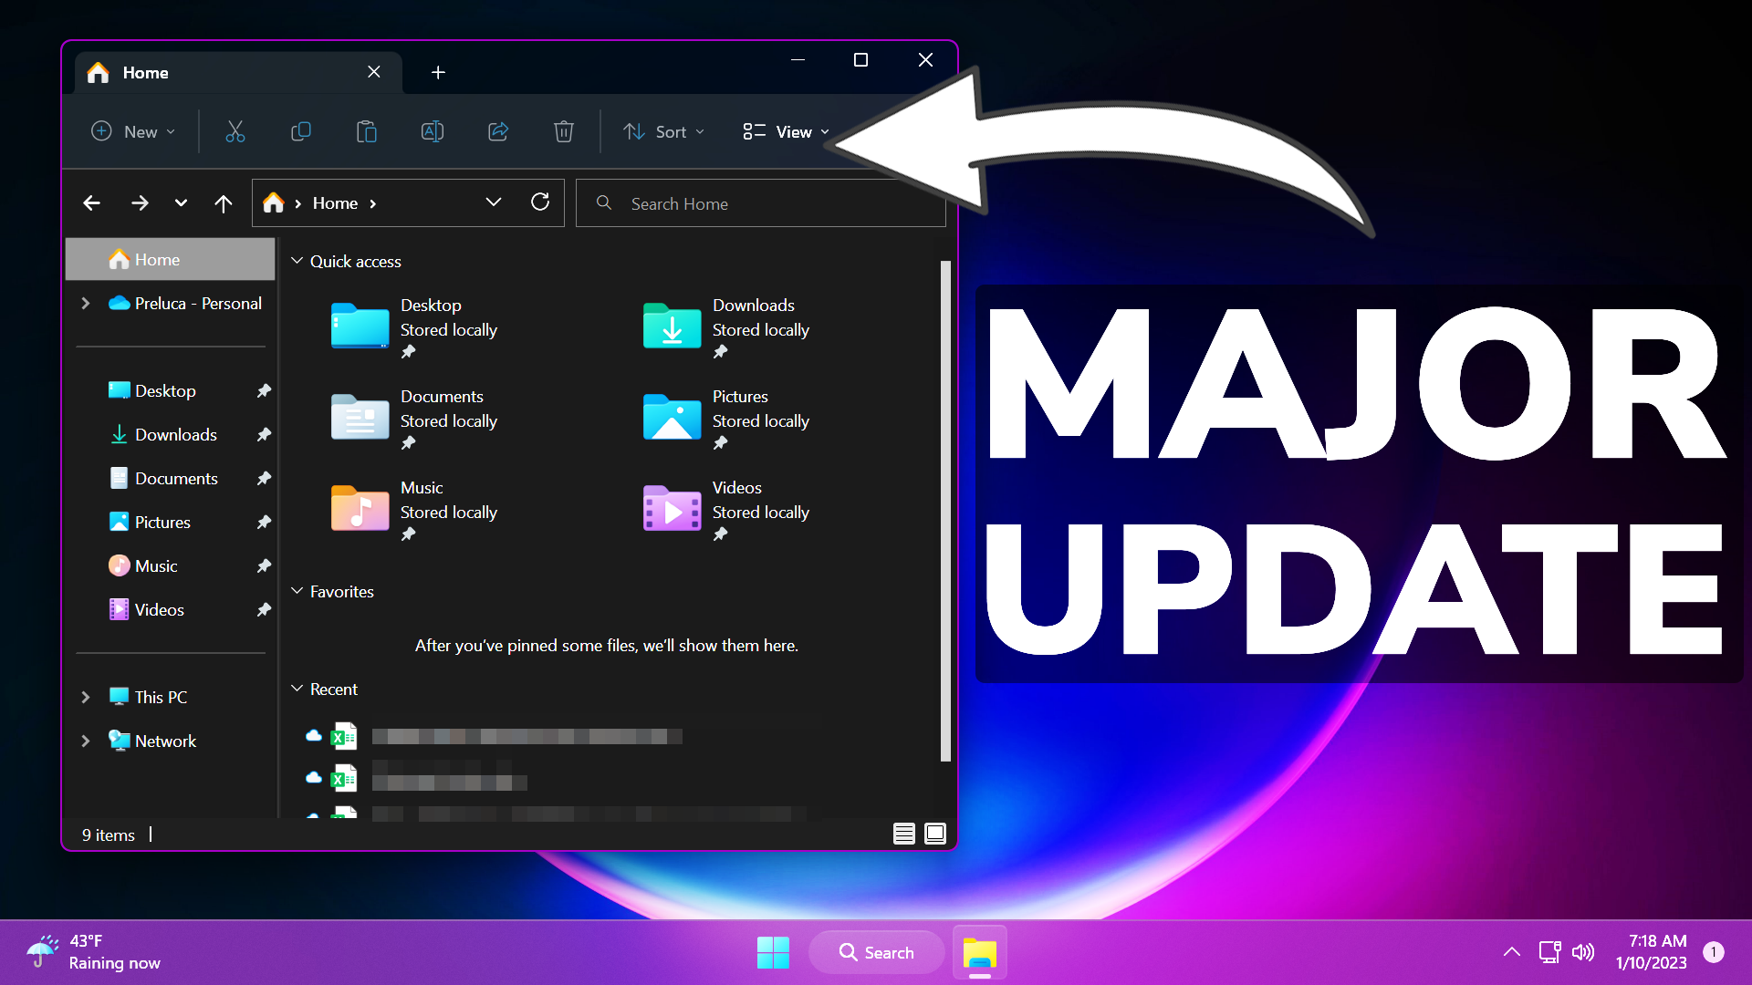Expand the Network tree node
Viewport: 1752px width, 985px height.
(86, 741)
